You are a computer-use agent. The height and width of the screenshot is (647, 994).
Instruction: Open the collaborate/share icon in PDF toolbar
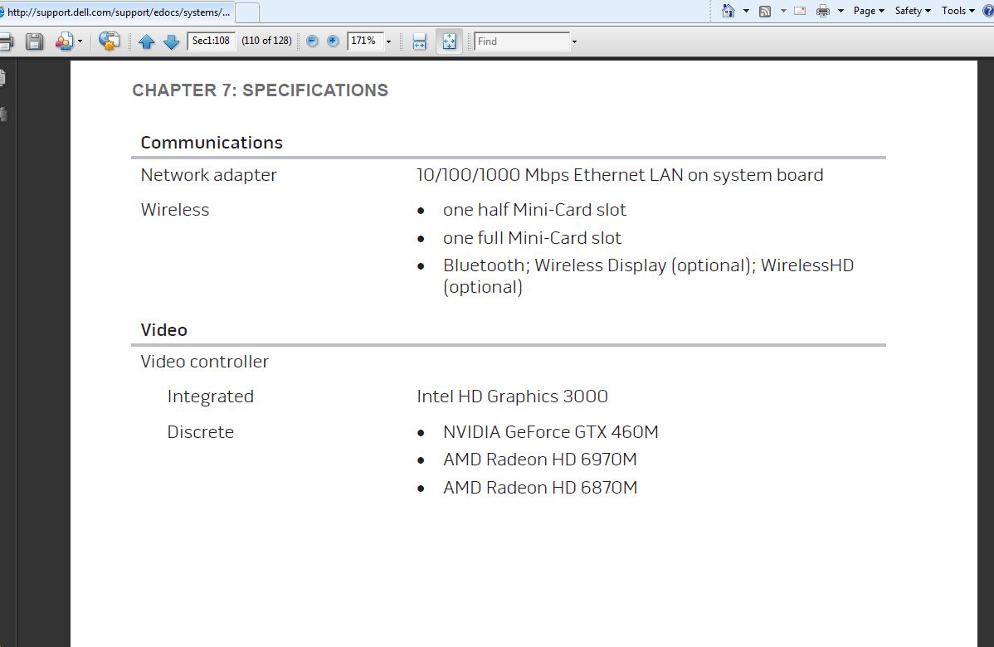point(63,41)
